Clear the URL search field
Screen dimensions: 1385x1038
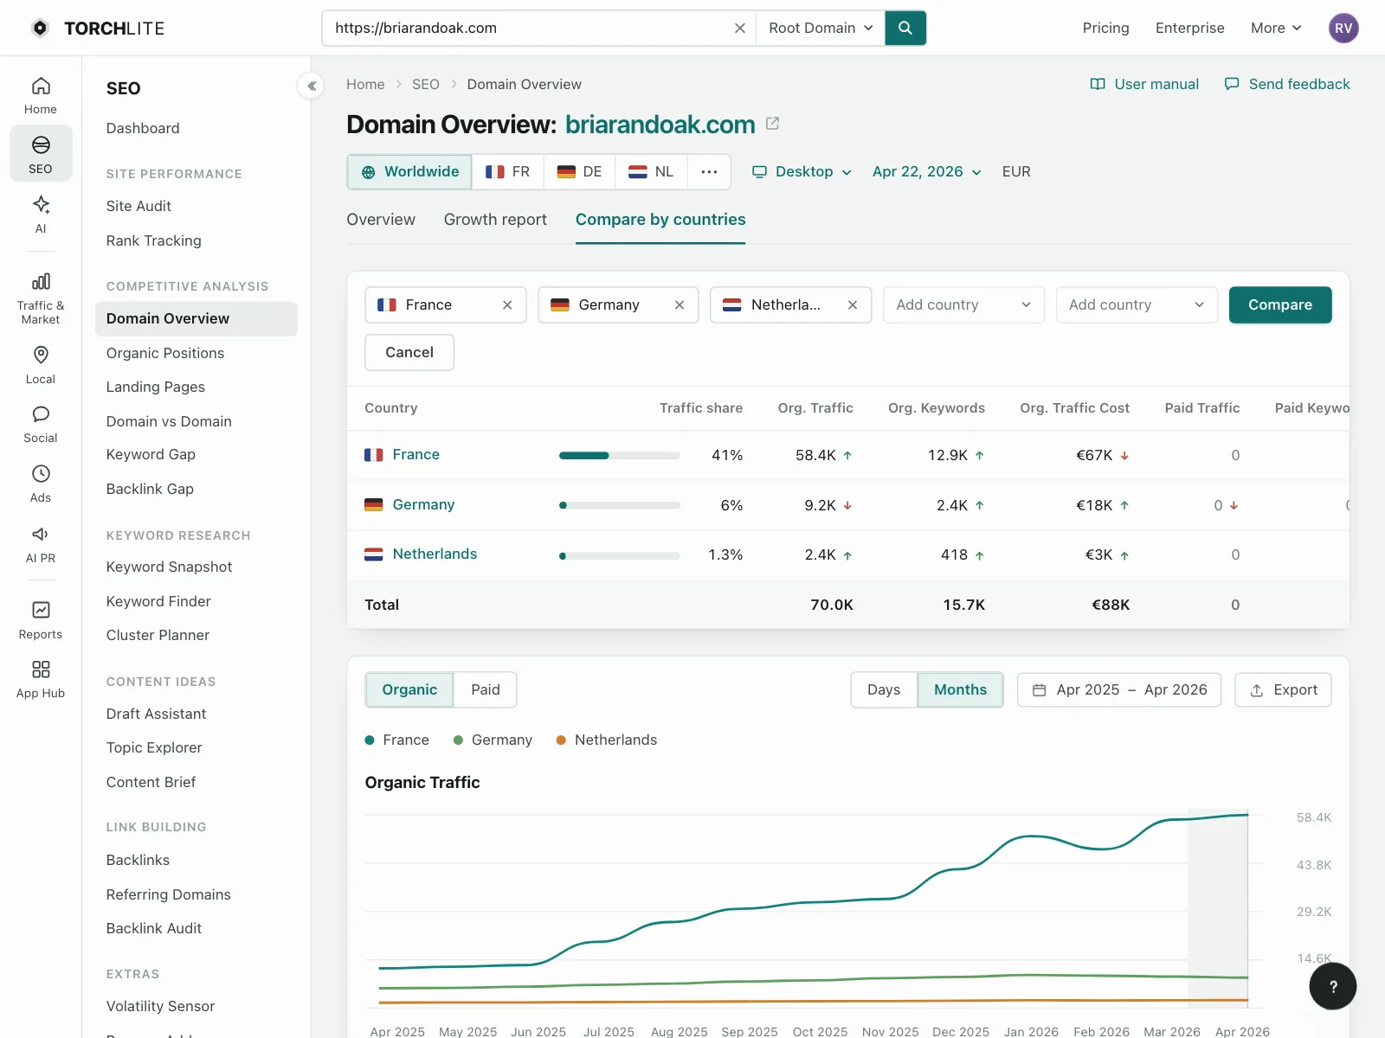click(739, 28)
